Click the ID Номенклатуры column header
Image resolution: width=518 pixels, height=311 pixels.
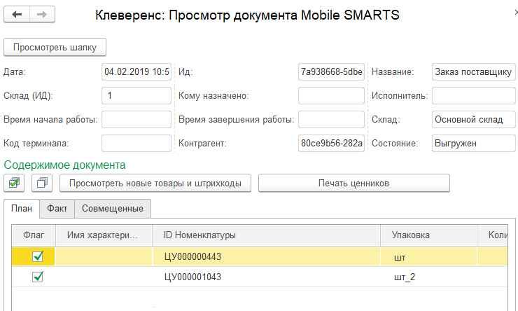(266, 235)
